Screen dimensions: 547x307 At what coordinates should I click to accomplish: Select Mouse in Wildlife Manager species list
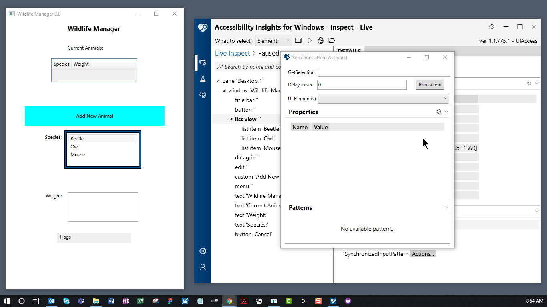(x=103, y=155)
